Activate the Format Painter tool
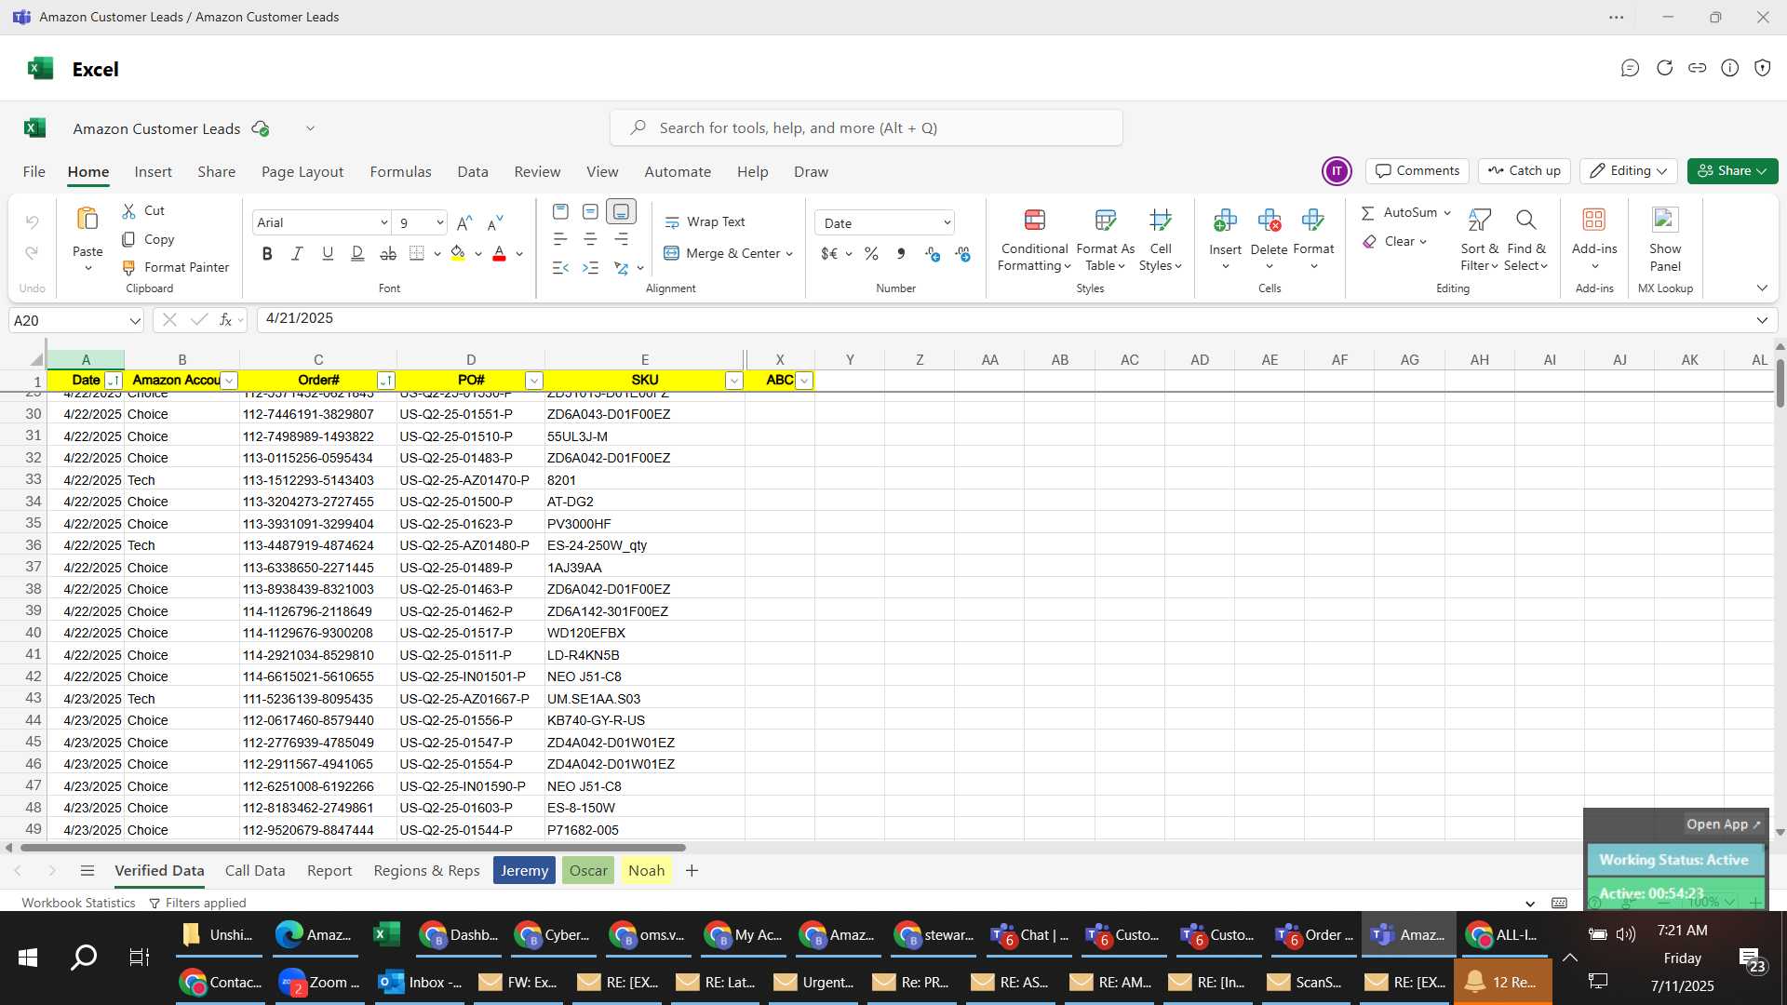Image resolution: width=1787 pixels, height=1005 pixels. click(176, 267)
